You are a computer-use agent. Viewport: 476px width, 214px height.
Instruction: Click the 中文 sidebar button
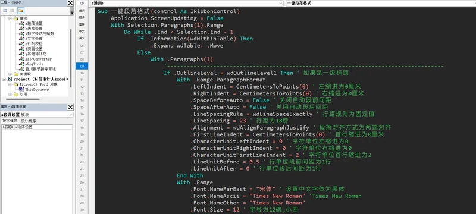coord(82,32)
